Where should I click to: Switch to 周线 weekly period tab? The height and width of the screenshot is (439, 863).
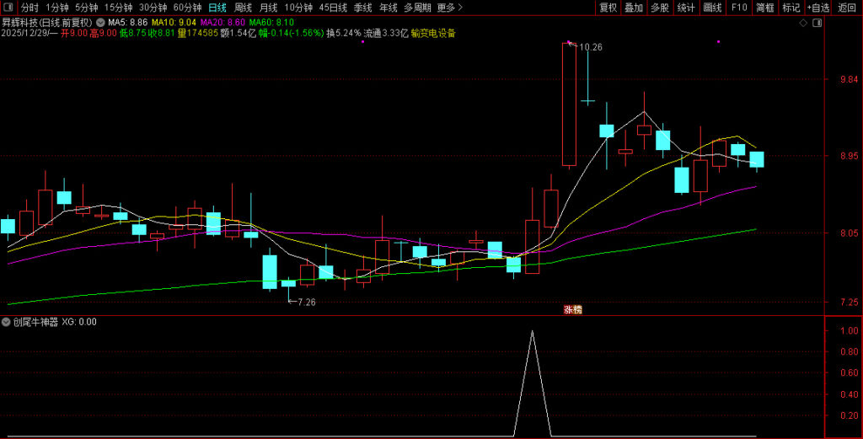click(x=244, y=8)
